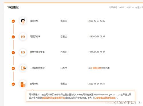Click the checkmark circle next to 阿里云初审
Viewport: 143px width, 106px height.
13,37
